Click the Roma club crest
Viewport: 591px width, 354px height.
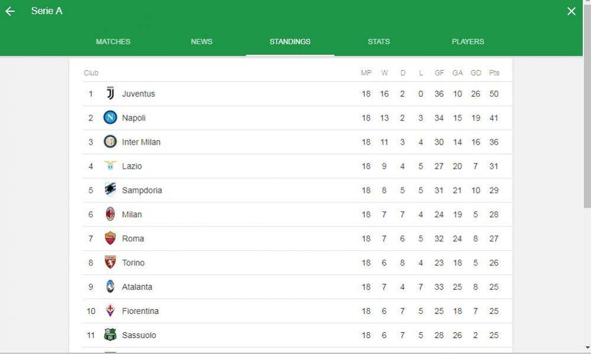110,238
